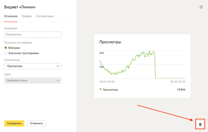Select the Метрики radio button
Screen dimensions: 208x132
tap(6, 48)
